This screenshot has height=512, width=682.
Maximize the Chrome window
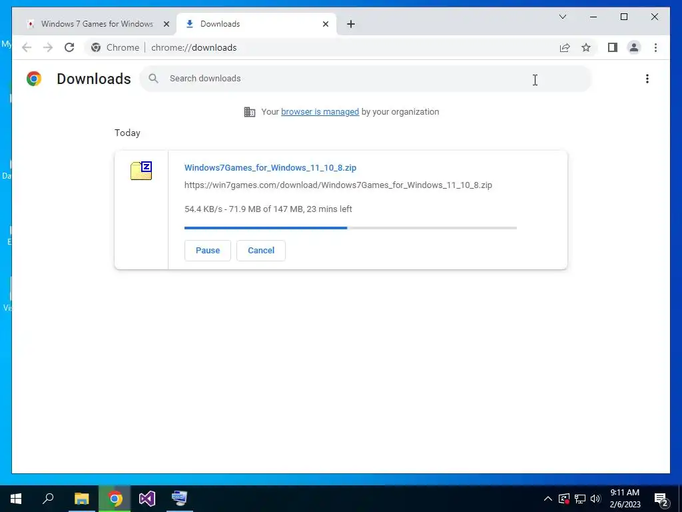[x=623, y=17]
